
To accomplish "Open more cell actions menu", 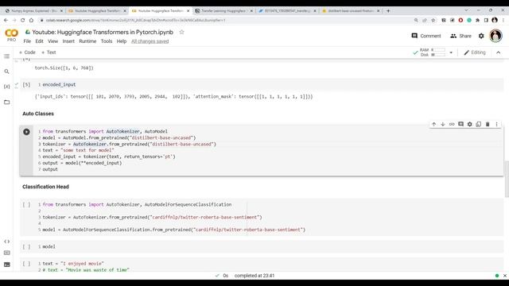I will pyautogui.click(x=496, y=124).
